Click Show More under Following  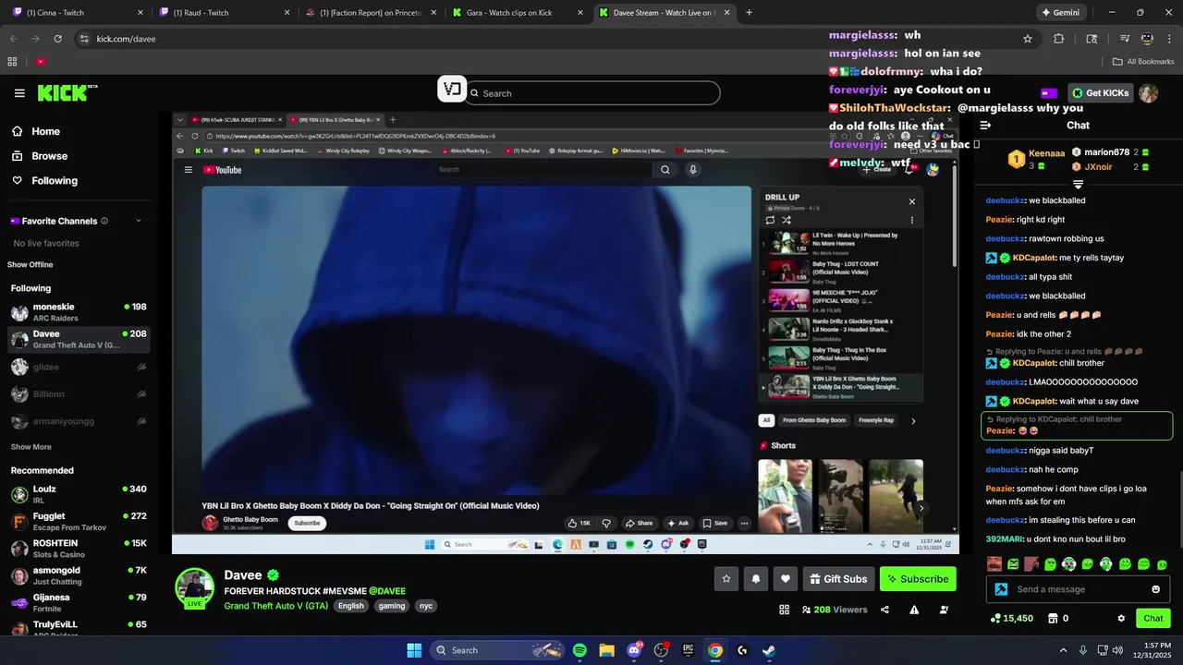30,447
